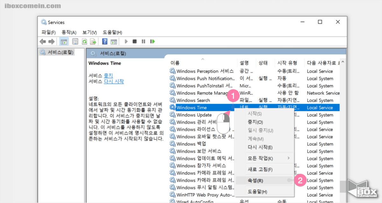Open the 동작(A) menu
This screenshot has width=382, height=203.
point(68,32)
